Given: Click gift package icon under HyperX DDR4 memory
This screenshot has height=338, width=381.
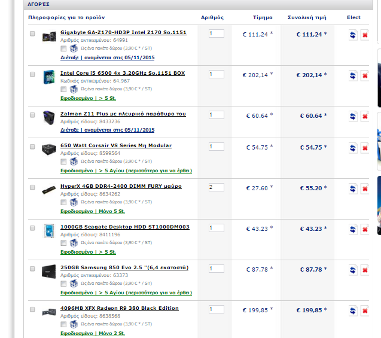Looking at the screenshot, I should [x=74, y=202].
